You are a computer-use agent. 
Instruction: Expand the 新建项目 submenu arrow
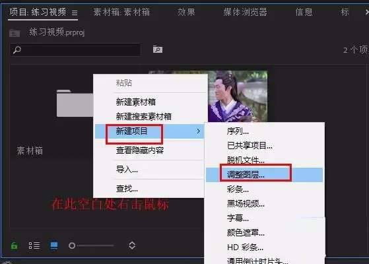point(199,131)
